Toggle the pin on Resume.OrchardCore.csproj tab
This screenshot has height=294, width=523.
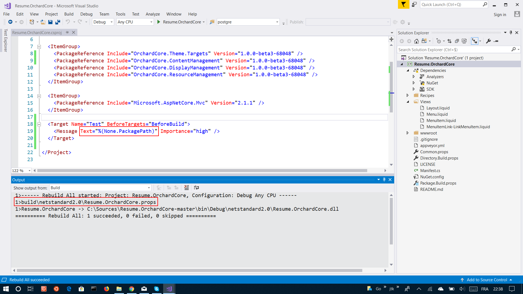(67, 32)
